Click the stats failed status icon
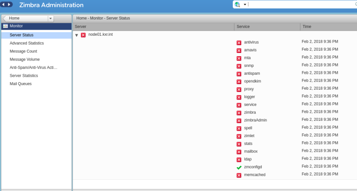Viewport: 357px width, 191px height. click(239, 144)
